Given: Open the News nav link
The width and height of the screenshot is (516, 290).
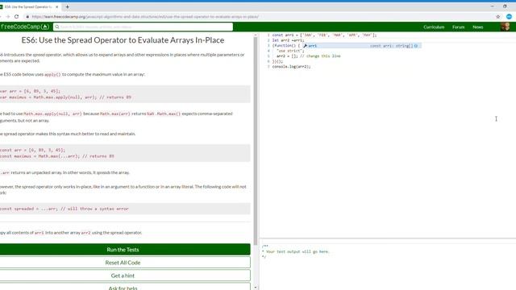Looking at the screenshot, I should (478, 27).
